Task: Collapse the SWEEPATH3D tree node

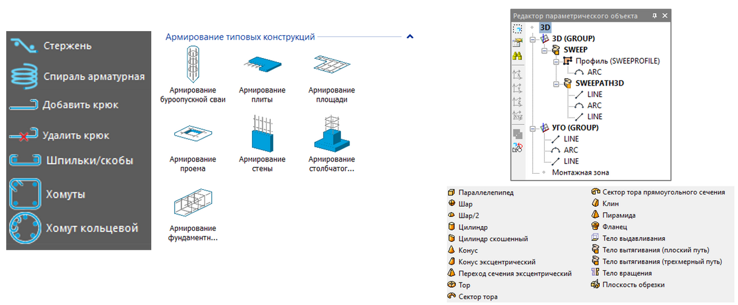Action: click(x=555, y=83)
